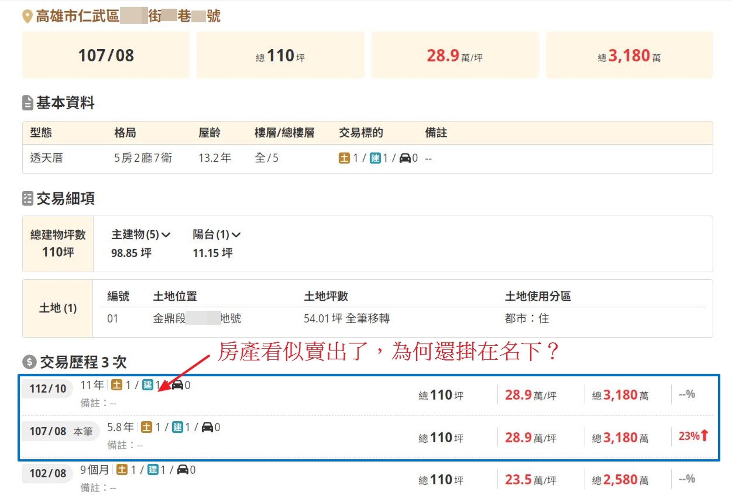This screenshot has height=503, width=732.
Task: Select the 112/10 transaction date badge
Action: (x=48, y=389)
